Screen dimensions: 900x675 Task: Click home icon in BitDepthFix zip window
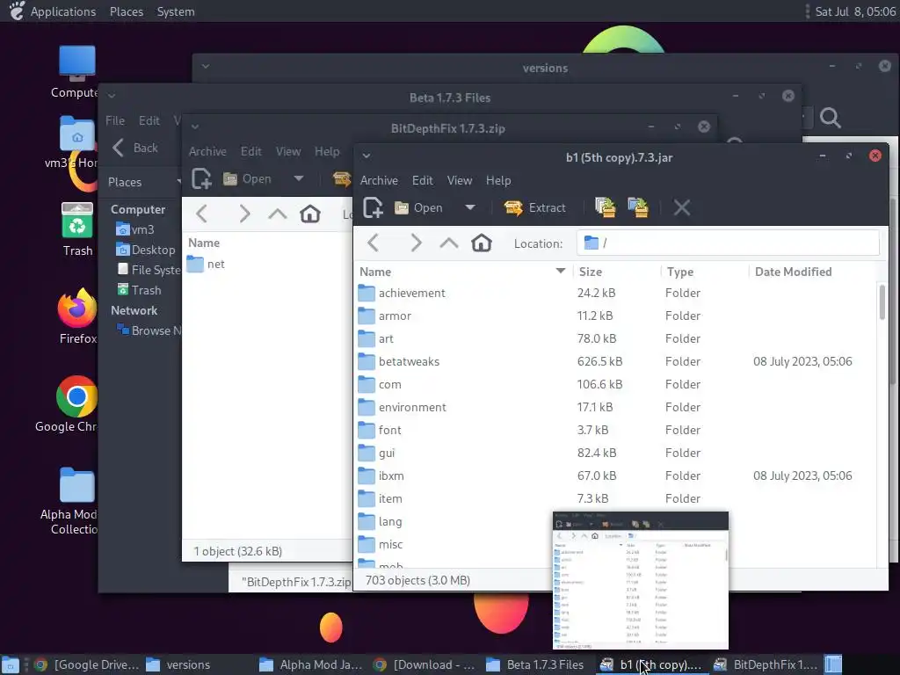pyautogui.click(x=310, y=214)
